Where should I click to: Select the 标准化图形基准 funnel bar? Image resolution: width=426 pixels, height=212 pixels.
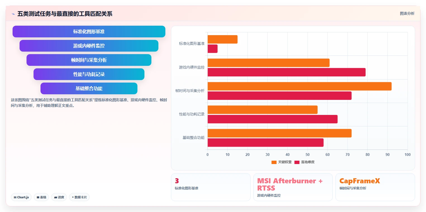[x=89, y=32]
